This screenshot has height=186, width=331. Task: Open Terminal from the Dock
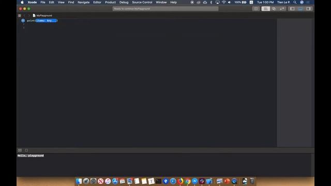[159, 181]
